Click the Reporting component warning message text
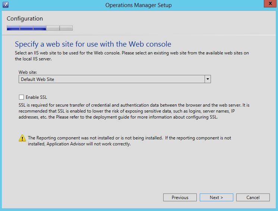 click(129, 141)
